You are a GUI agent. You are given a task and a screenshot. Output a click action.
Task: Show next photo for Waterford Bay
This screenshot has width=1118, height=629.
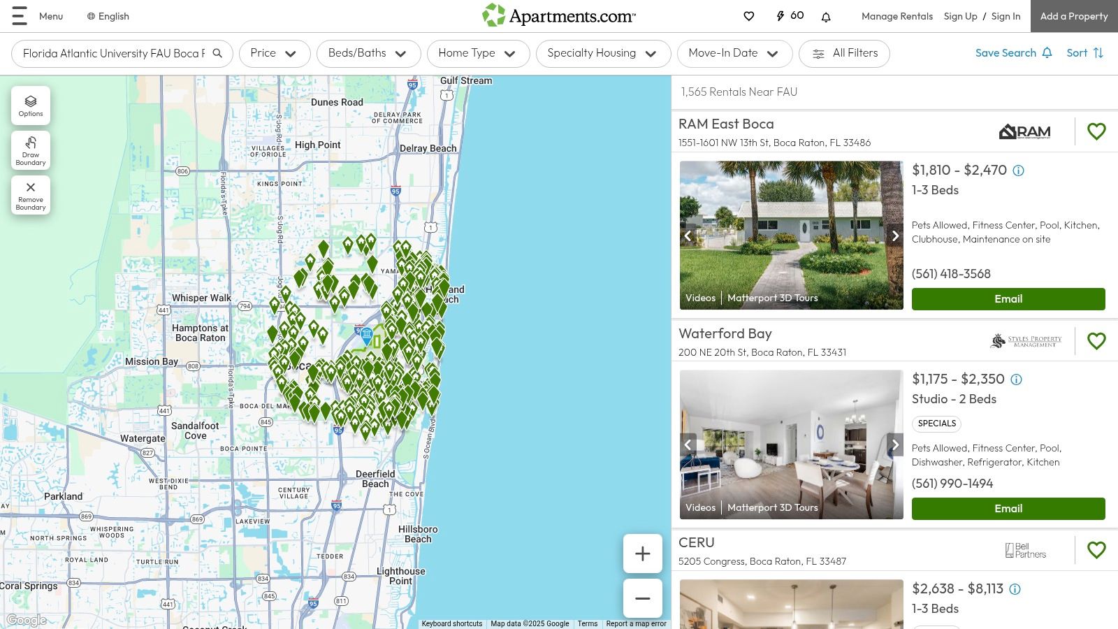tap(895, 444)
